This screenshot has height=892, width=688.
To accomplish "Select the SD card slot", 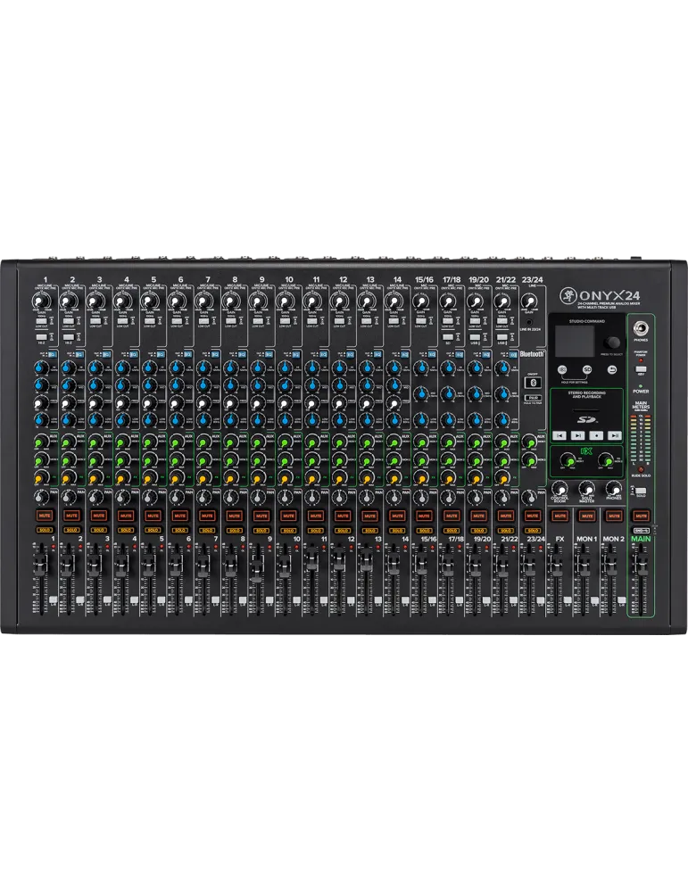I will (586, 409).
